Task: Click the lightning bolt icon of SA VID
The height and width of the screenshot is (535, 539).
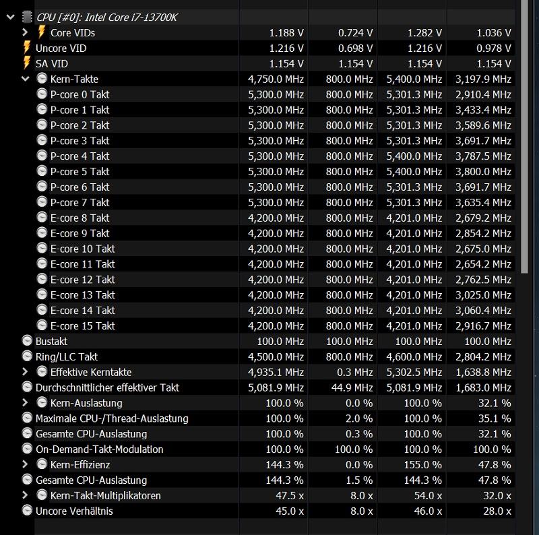Action: pos(27,63)
